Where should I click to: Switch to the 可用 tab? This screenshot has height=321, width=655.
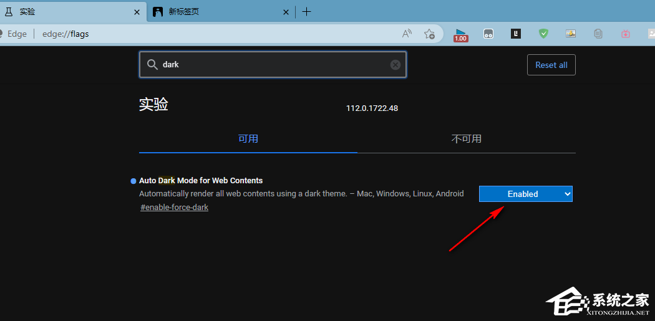[248, 138]
